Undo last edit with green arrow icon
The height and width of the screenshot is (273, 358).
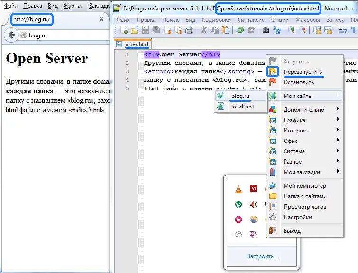(240, 30)
